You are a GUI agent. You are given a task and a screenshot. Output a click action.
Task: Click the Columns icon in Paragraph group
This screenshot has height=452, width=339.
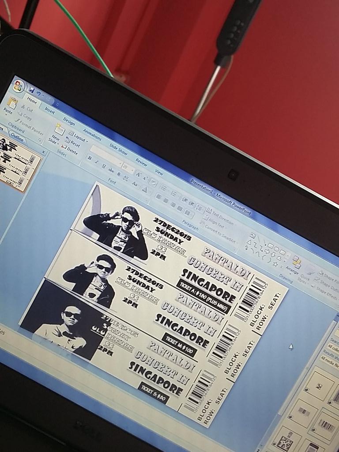[188, 213]
